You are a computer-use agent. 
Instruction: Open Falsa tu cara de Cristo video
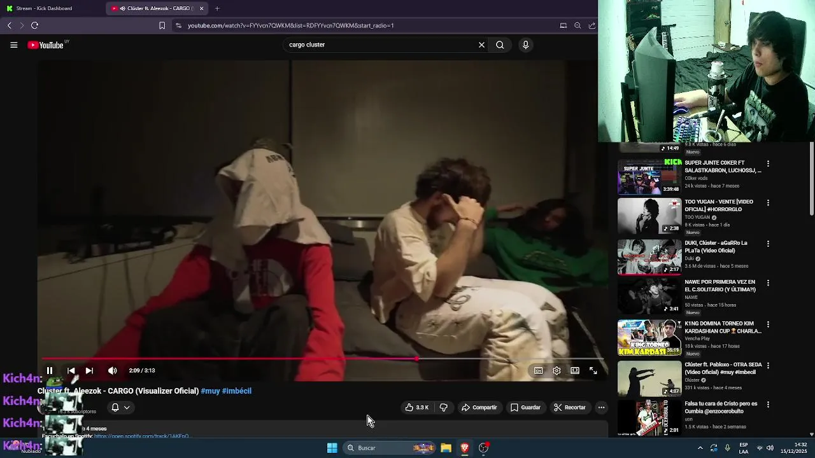click(649, 418)
